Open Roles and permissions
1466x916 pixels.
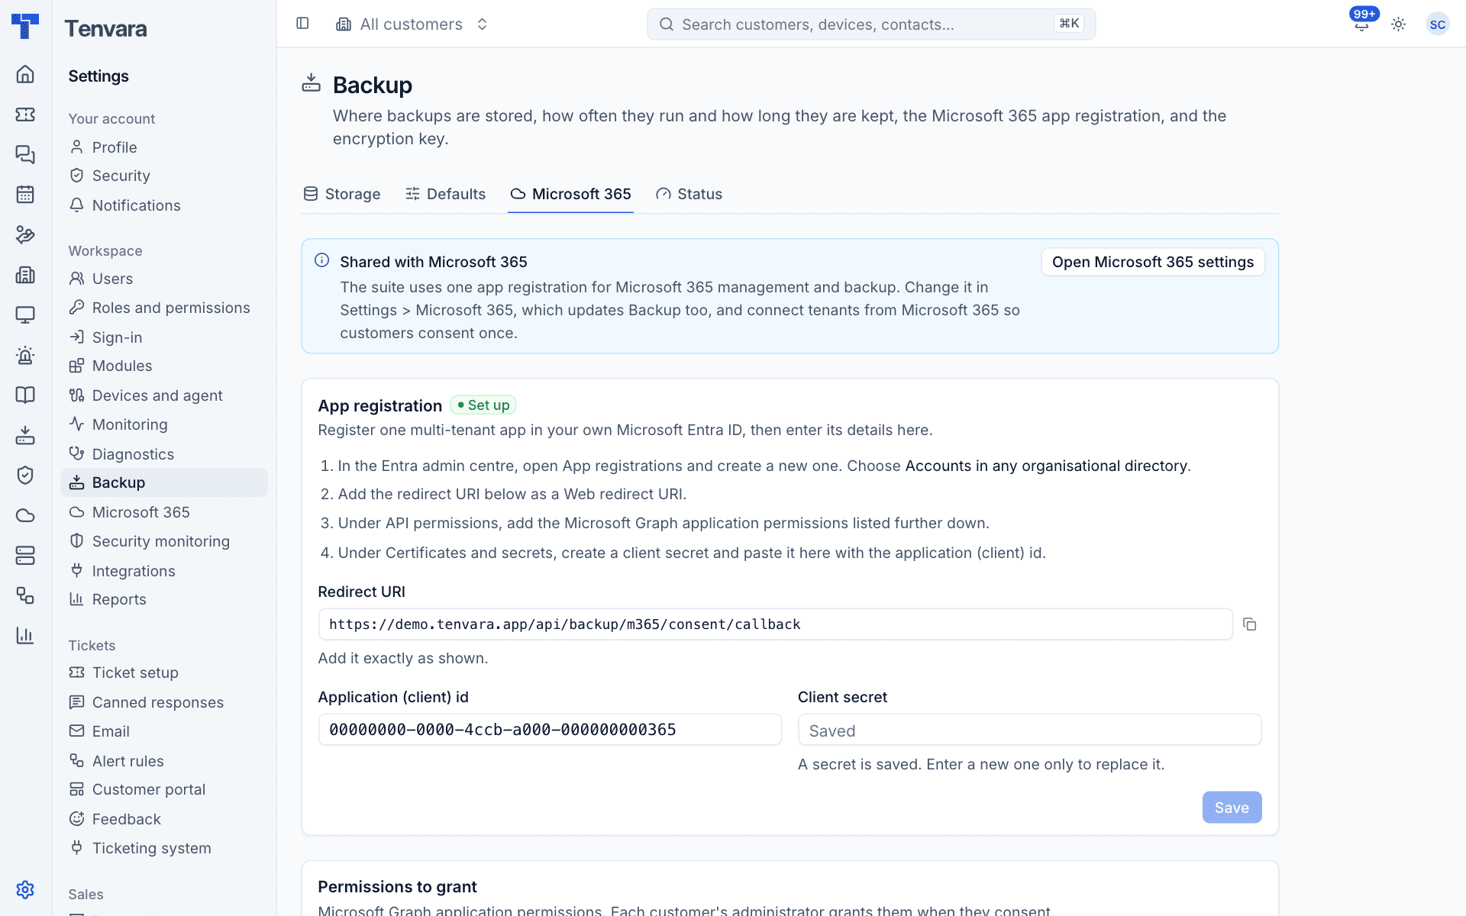coord(164,308)
